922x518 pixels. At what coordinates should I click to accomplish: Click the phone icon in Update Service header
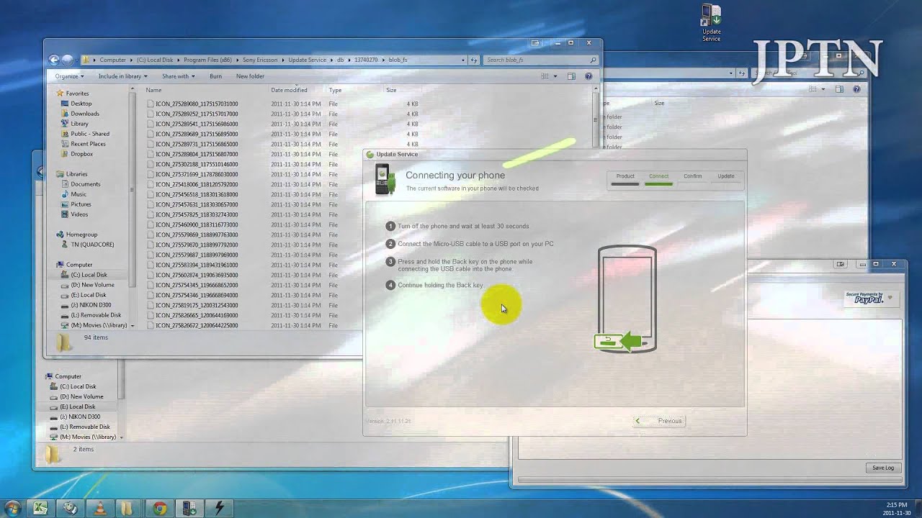coord(385,180)
